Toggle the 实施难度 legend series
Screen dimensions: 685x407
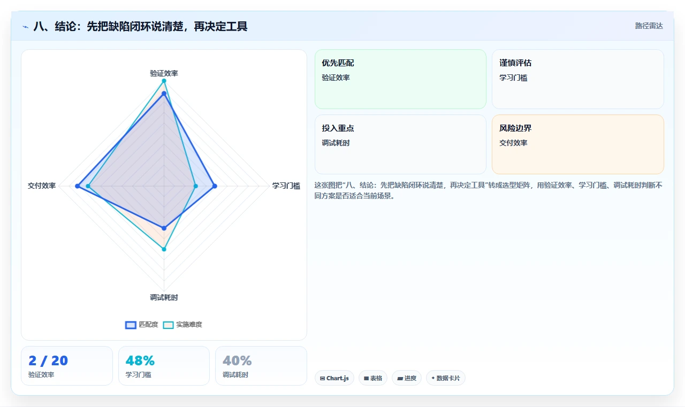pos(182,325)
